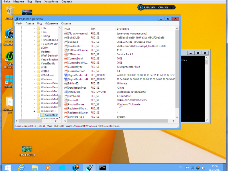
Task: Sort by the Значение column header
Action: click(145, 29)
